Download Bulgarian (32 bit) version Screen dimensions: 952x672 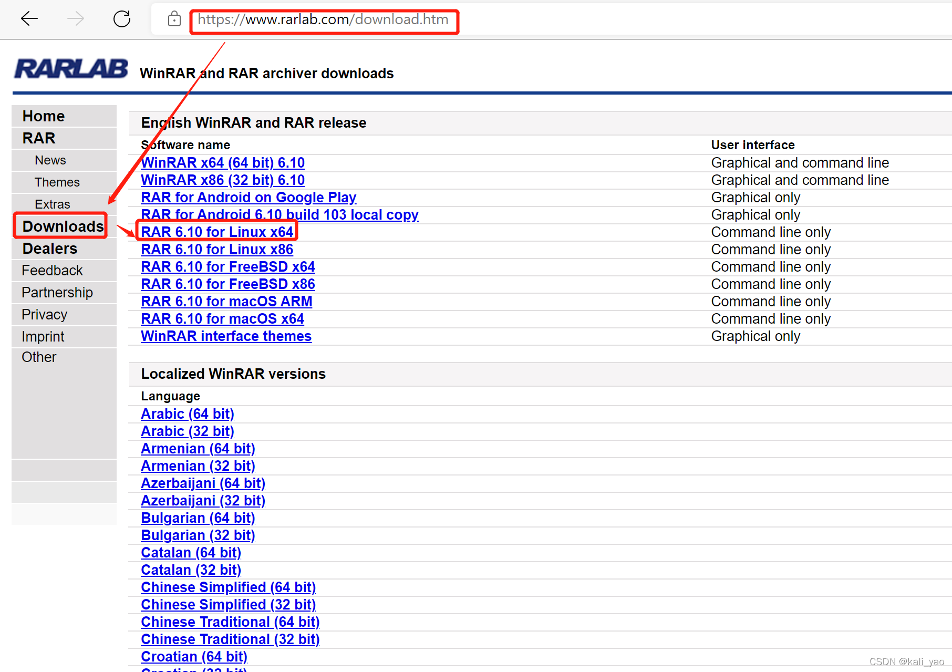[x=198, y=535]
